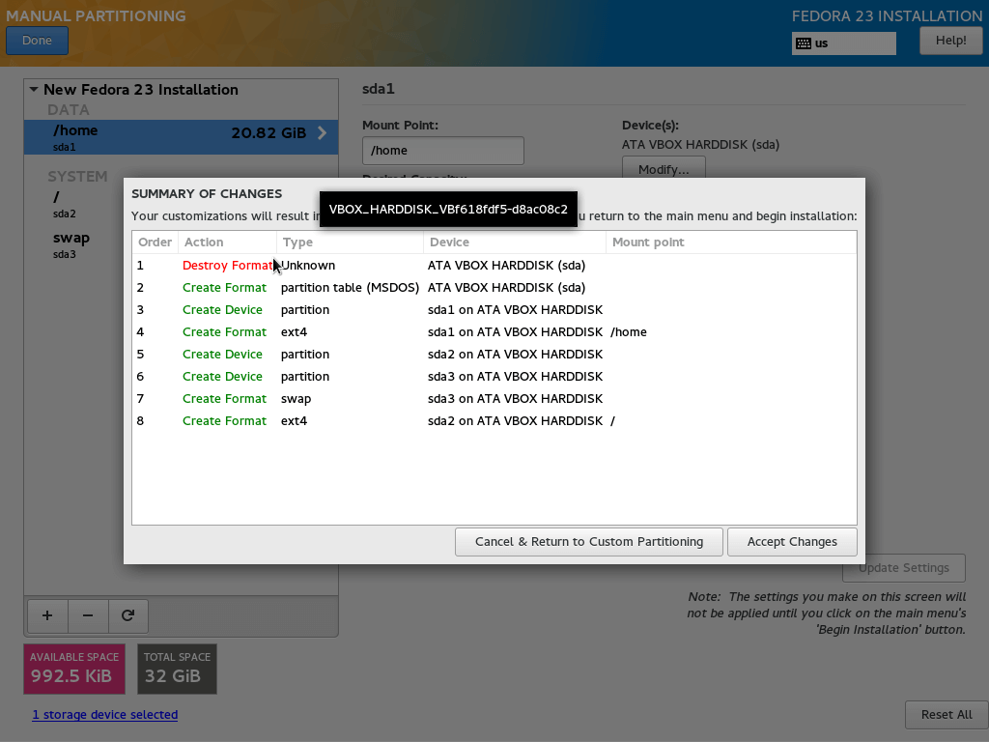Click the Done button
The height and width of the screenshot is (742, 989).
[37, 41]
